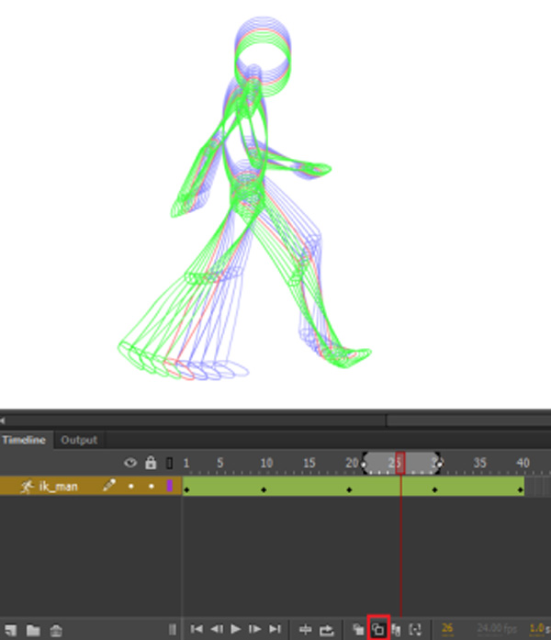Click frame 5 on the timeline ruler
This screenshot has width=551, height=640.
[220, 463]
